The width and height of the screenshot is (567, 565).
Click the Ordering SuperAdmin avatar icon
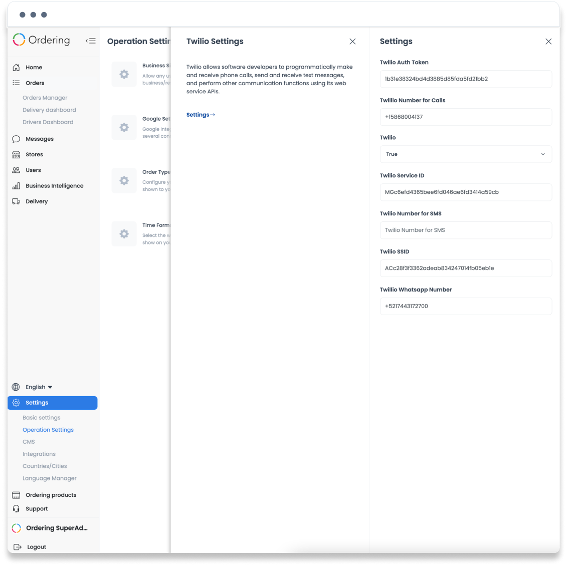[x=16, y=528]
